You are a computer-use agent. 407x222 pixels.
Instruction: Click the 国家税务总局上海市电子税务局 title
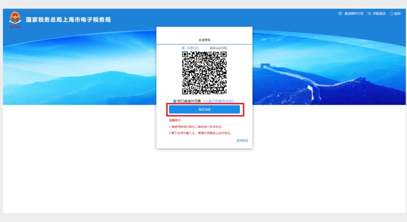68,20
